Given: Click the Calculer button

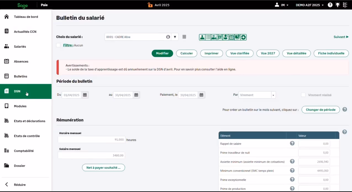Looking at the screenshot, I should [186, 53].
